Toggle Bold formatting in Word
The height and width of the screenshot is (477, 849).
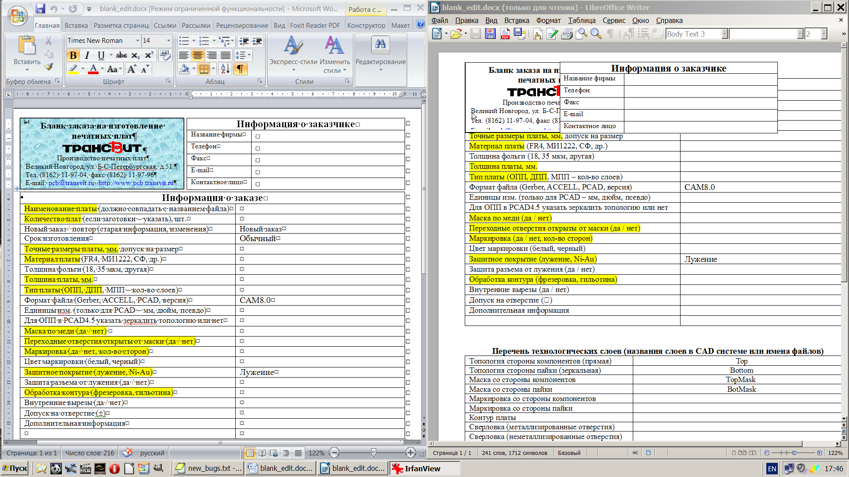(73, 55)
